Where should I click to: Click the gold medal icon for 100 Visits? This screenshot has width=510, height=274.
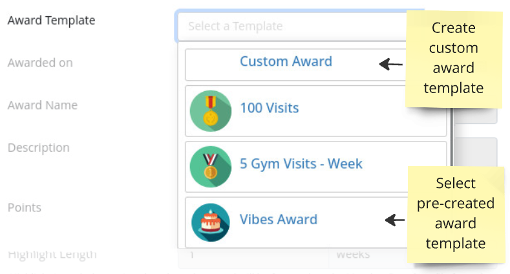(x=211, y=111)
